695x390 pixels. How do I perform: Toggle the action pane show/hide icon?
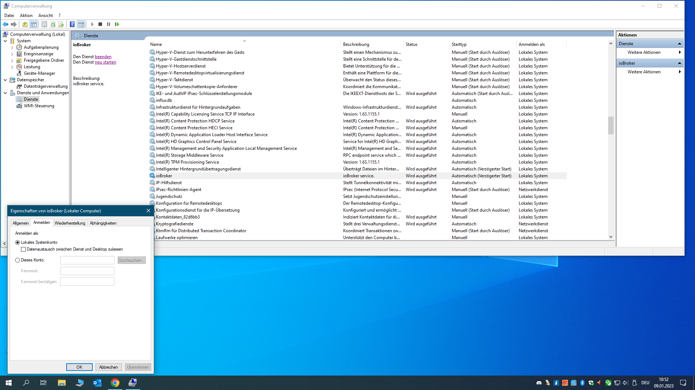click(x=81, y=24)
